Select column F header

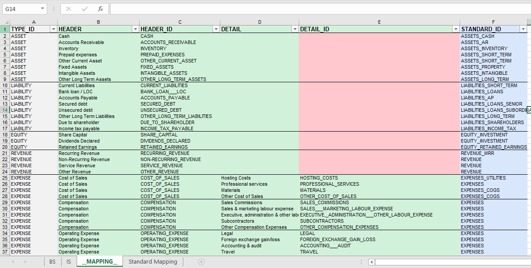pos(494,22)
